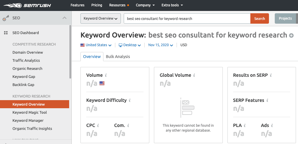Screen dimensions: 298x144
Task: Click the US flag beside Volume value
Action: (x=102, y=83)
